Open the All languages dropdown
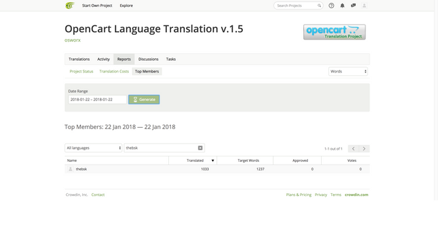 click(93, 148)
